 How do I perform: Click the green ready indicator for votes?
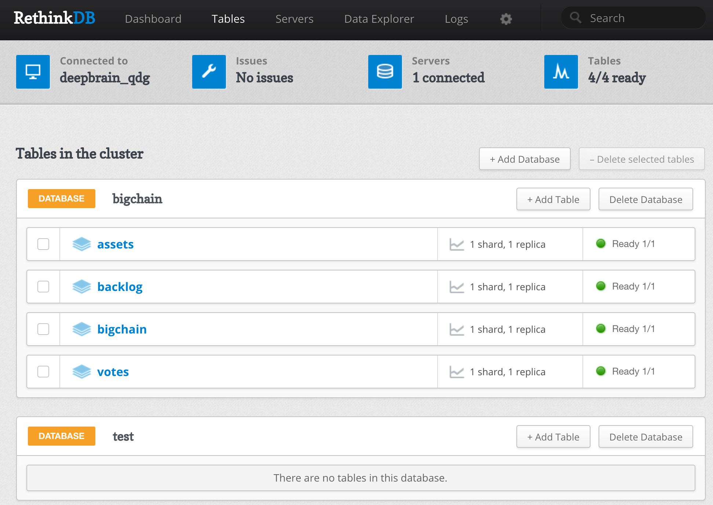(601, 371)
